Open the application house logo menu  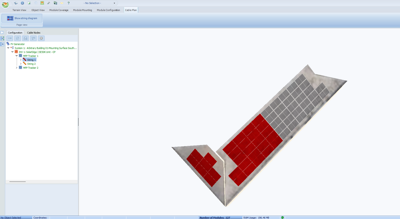[x=5, y=4]
